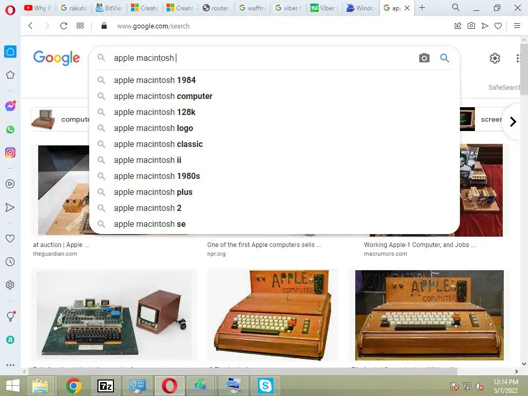The height and width of the screenshot is (396, 528).
Task: Switch to the TechCrunch Viber tab
Action: 324,8
